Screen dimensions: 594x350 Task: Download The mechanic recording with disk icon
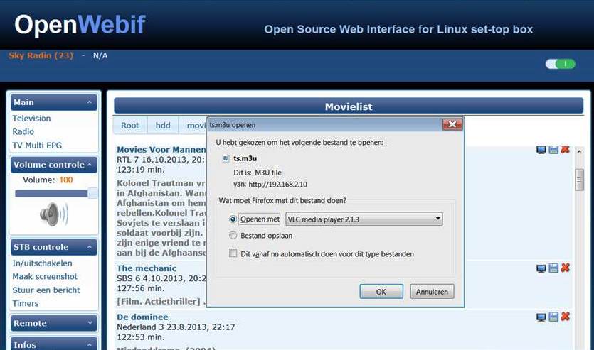click(x=553, y=268)
